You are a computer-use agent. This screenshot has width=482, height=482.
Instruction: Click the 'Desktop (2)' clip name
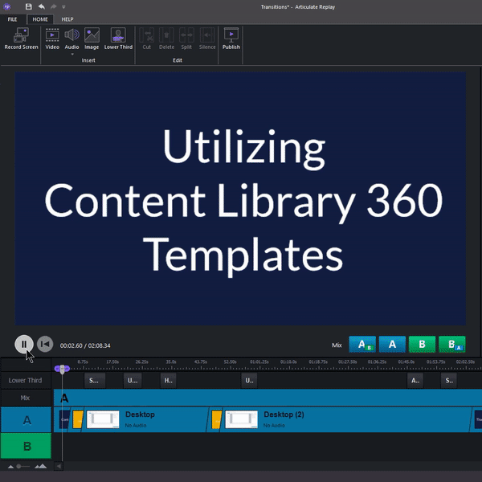pyautogui.click(x=284, y=415)
